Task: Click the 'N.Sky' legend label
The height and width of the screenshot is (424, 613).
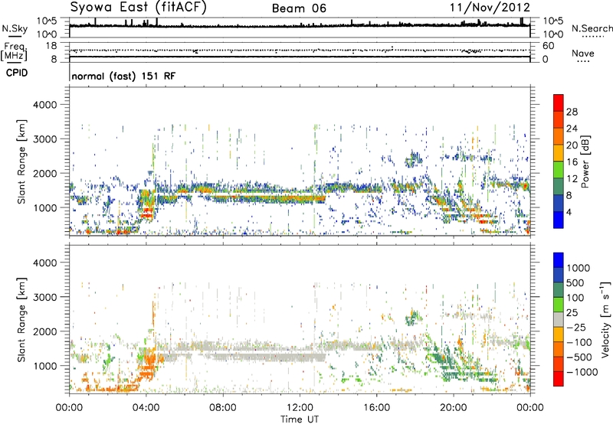Action: [x=15, y=28]
